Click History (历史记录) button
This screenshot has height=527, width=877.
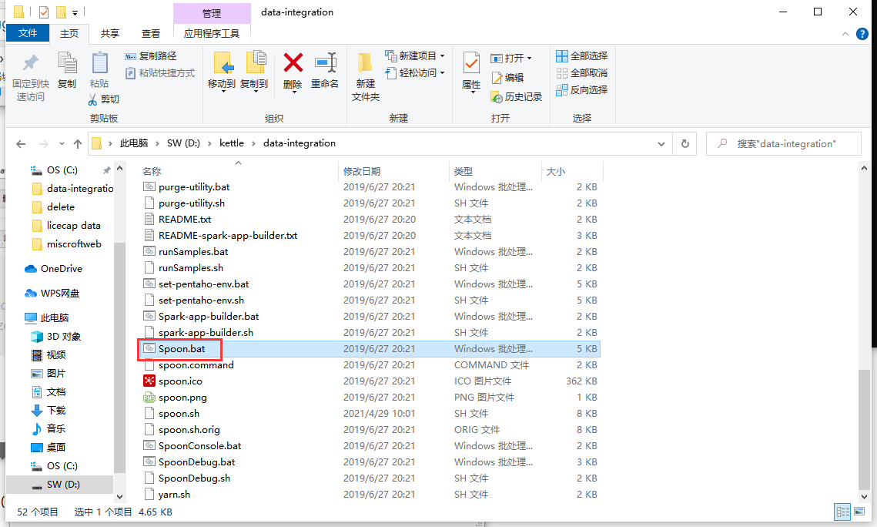pos(516,97)
